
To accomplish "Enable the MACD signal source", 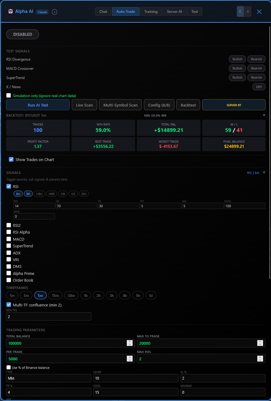I will (x=9, y=239).
